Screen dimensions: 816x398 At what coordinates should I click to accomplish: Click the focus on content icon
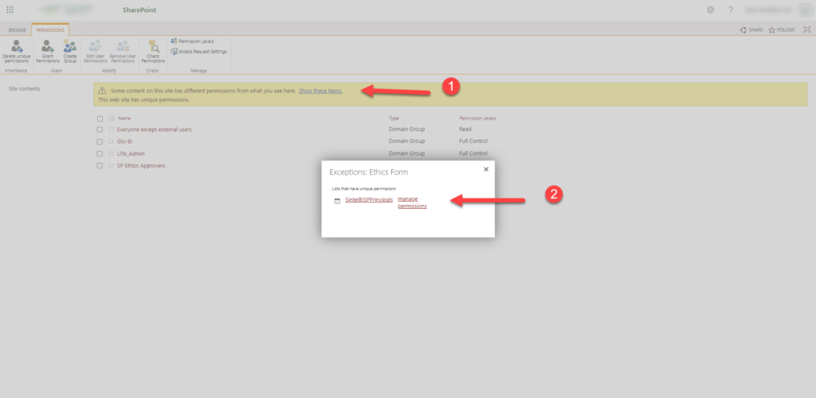tap(807, 30)
